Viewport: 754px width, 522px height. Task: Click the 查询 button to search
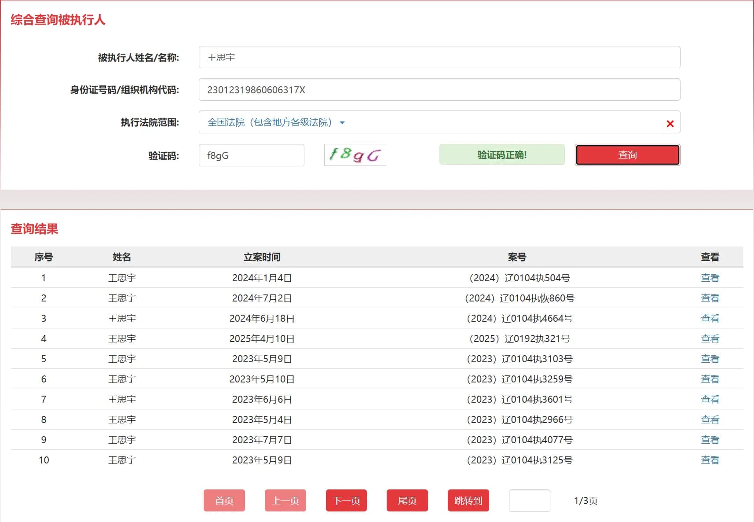(x=627, y=154)
